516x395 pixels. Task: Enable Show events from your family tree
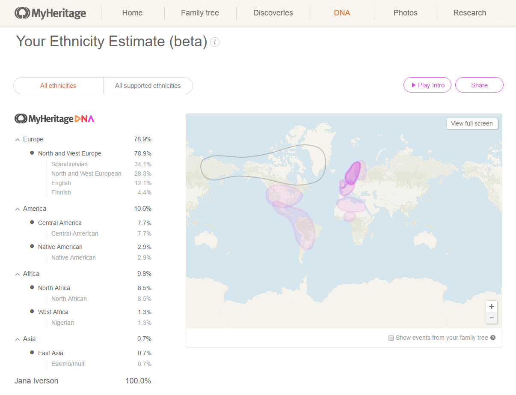[x=391, y=338]
